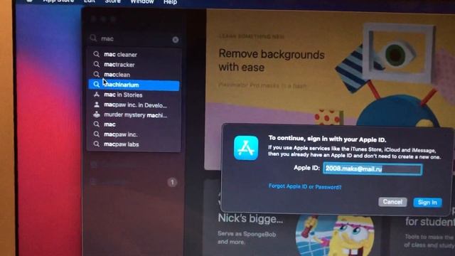Select the highlighted 'machinarium' suggestion
455x256 pixels.
[134, 85]
